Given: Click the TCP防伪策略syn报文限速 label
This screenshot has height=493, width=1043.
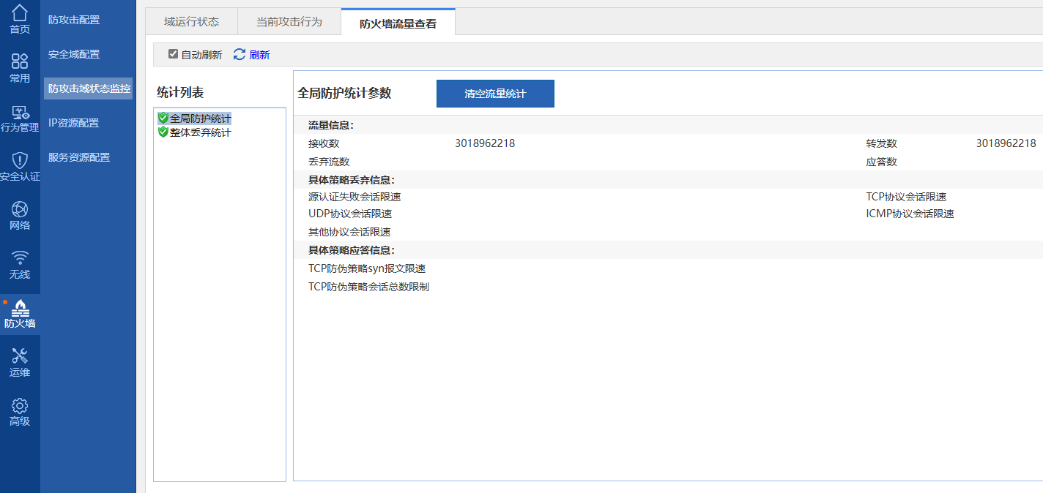Looking at the screenshot, I should [x=367, y=268].
